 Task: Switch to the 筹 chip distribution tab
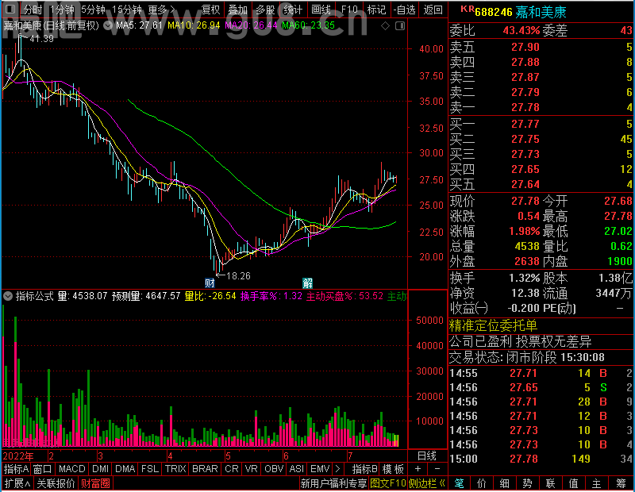click(621, 483)
